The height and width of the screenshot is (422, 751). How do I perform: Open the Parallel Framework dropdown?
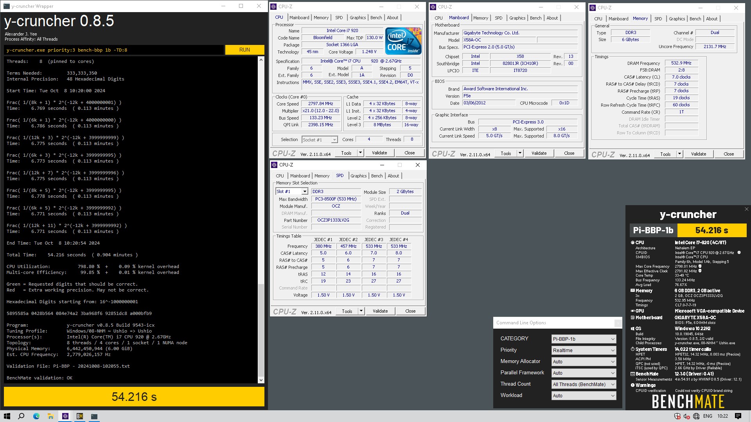click(584, 373)
